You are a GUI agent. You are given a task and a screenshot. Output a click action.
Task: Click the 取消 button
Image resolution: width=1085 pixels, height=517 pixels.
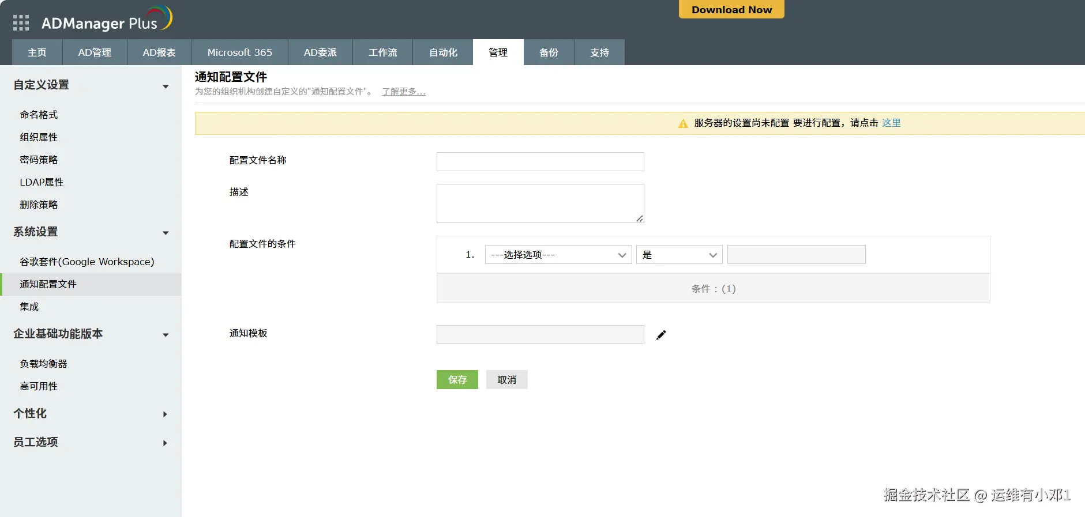[507, 380]
